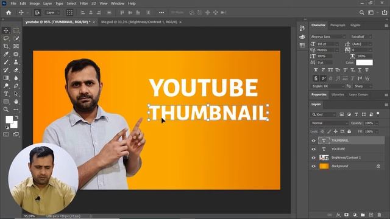Select the Rectangle shape tool
This screenshot has height=219, width=390.
tap(6, 102)
